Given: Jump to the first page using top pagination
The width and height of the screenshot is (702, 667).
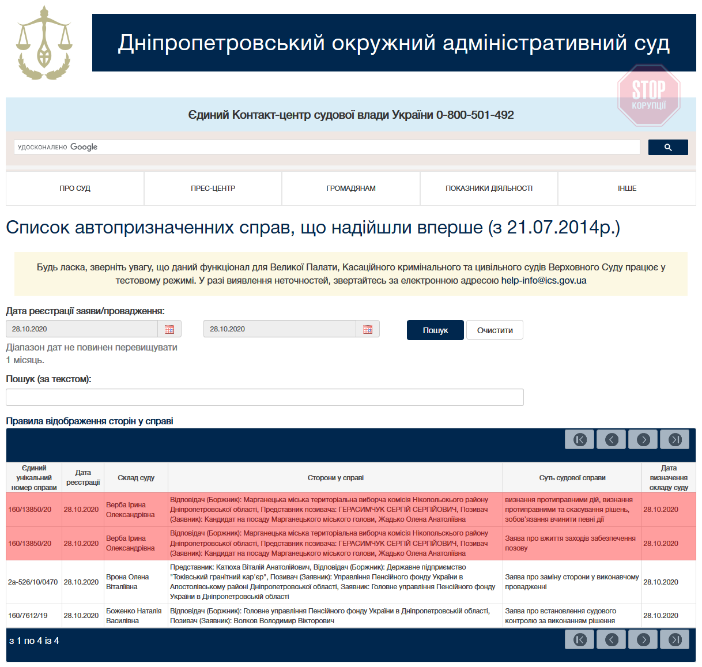Looking at the screenshot, I should pyautogui.click(x=579, y=439).
